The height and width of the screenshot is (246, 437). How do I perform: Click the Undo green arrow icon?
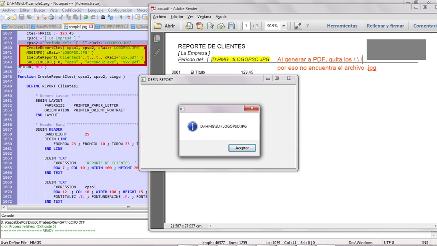(x=85, y=17)
